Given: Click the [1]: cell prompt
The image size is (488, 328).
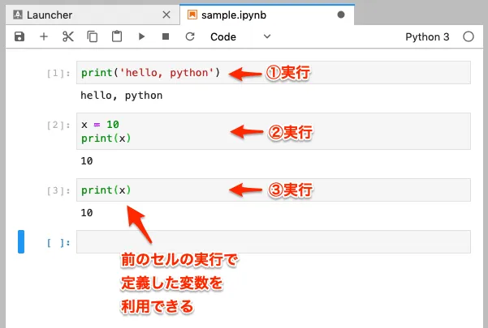Looking at the screenshot, I should [x=58, y=73].
